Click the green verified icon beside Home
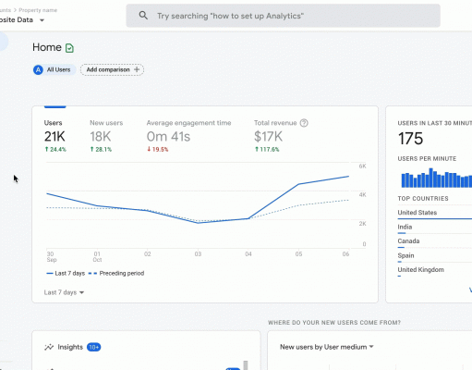Viewport: 472px width, 370px height. coord(69,48)
